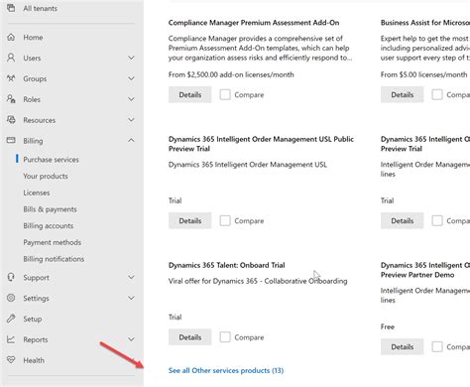470x387 pixels.
Task: Select Setup in the navigation
Action: point(33,319)
